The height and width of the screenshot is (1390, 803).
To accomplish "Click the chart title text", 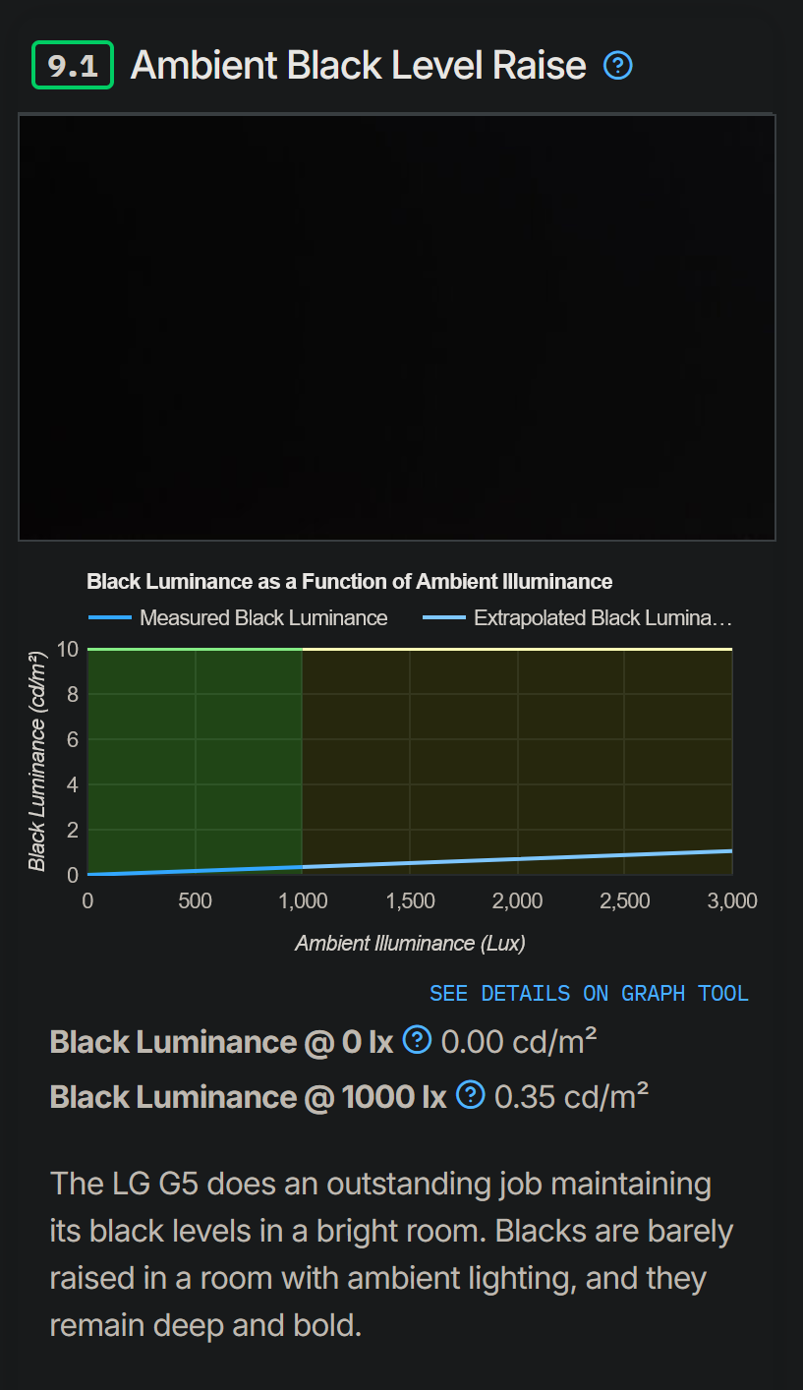I will pos(350,581).
